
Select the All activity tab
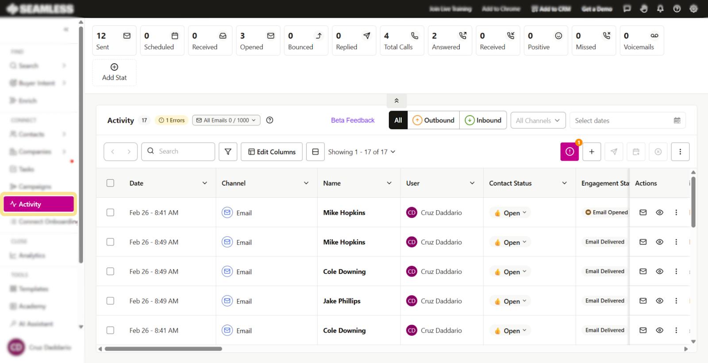[x=398, y=120]
